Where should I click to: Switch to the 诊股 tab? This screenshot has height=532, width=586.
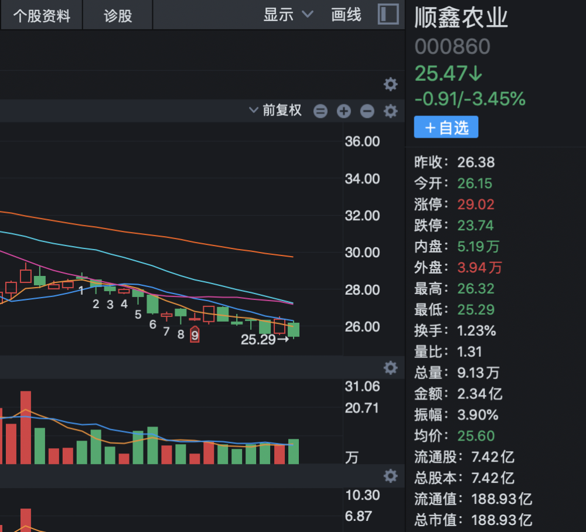pyautogui.click(x=118, y=15)
